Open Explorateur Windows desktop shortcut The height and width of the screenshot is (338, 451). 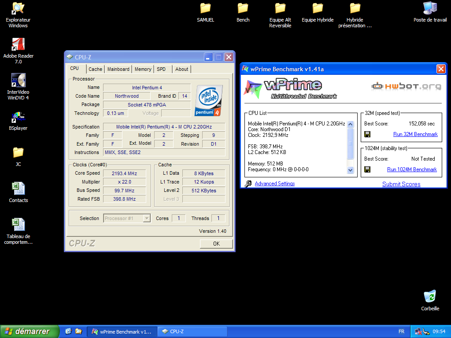(18, 15)
